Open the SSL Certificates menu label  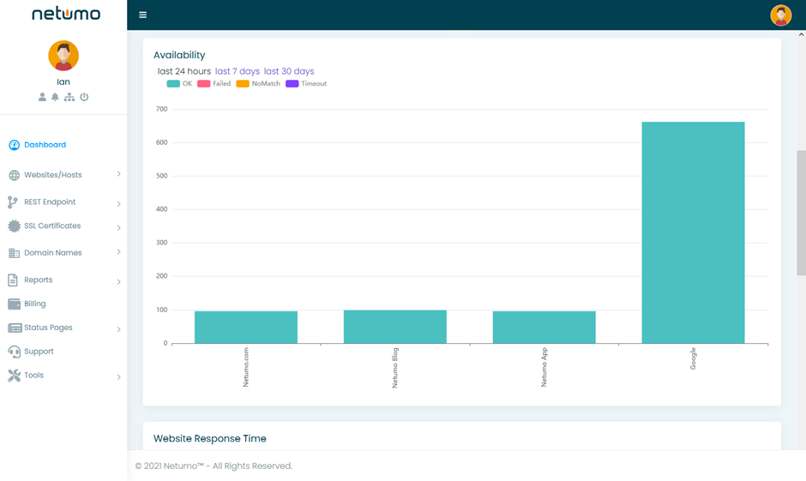(52, 225)
